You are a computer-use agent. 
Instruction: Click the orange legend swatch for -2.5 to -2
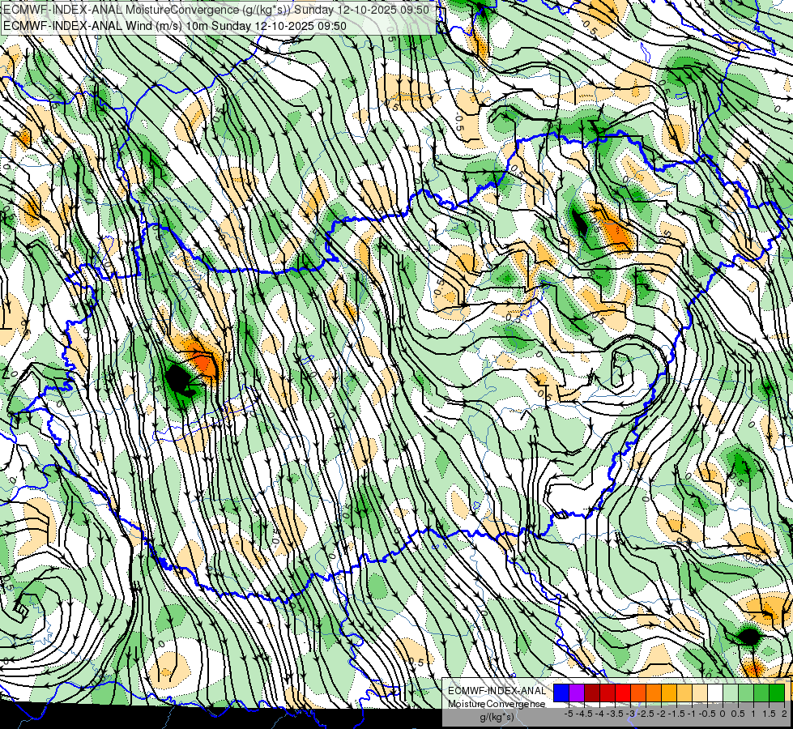[x=654, y=693]
